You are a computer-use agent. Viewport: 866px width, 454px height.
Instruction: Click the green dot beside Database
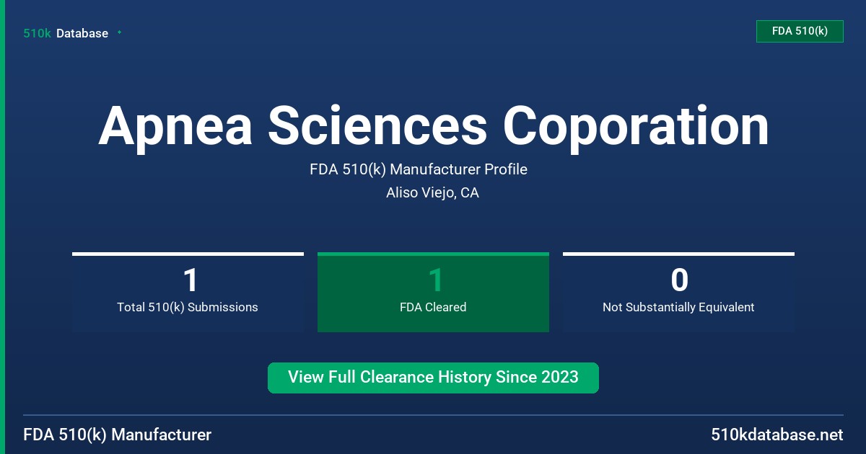119,32
